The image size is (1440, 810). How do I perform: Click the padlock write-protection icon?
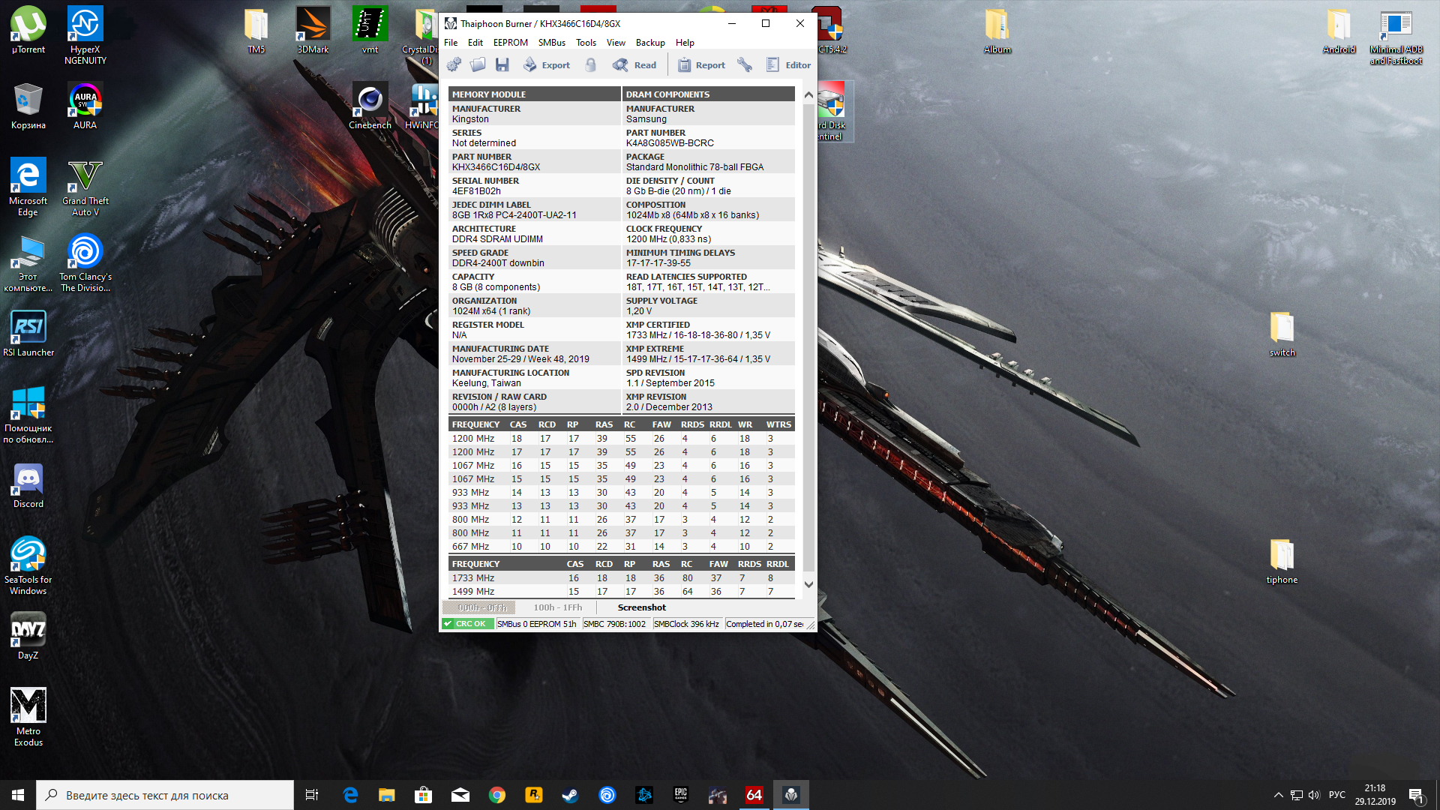[591, 65]
